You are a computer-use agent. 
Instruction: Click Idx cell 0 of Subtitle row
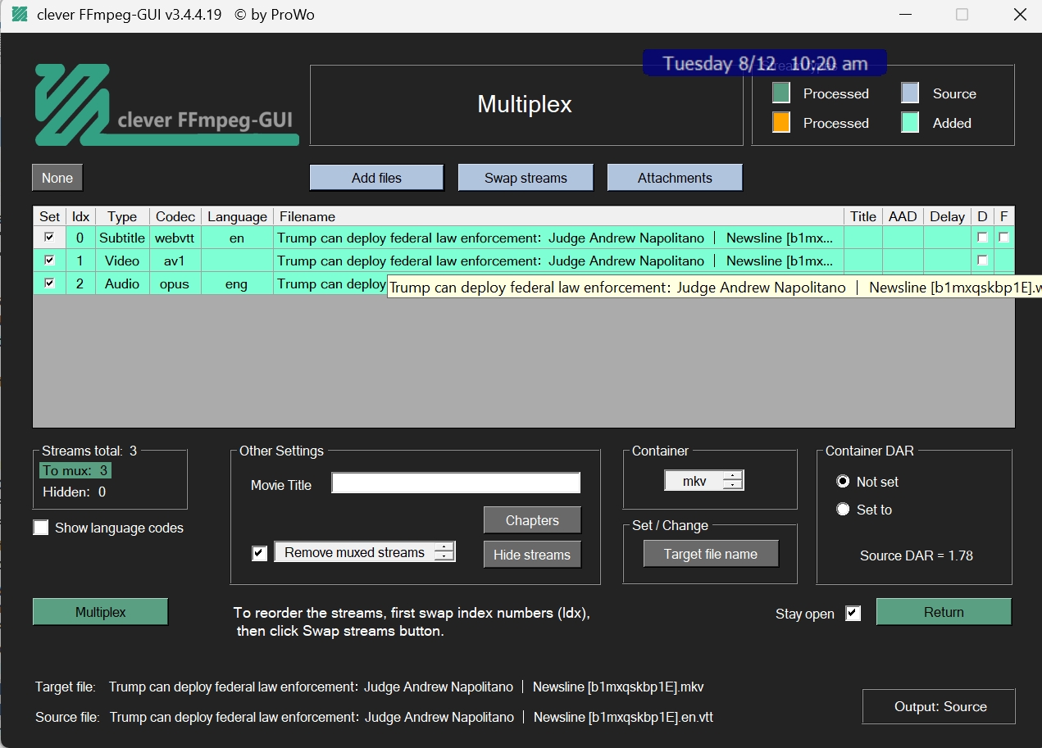point(80,238)
